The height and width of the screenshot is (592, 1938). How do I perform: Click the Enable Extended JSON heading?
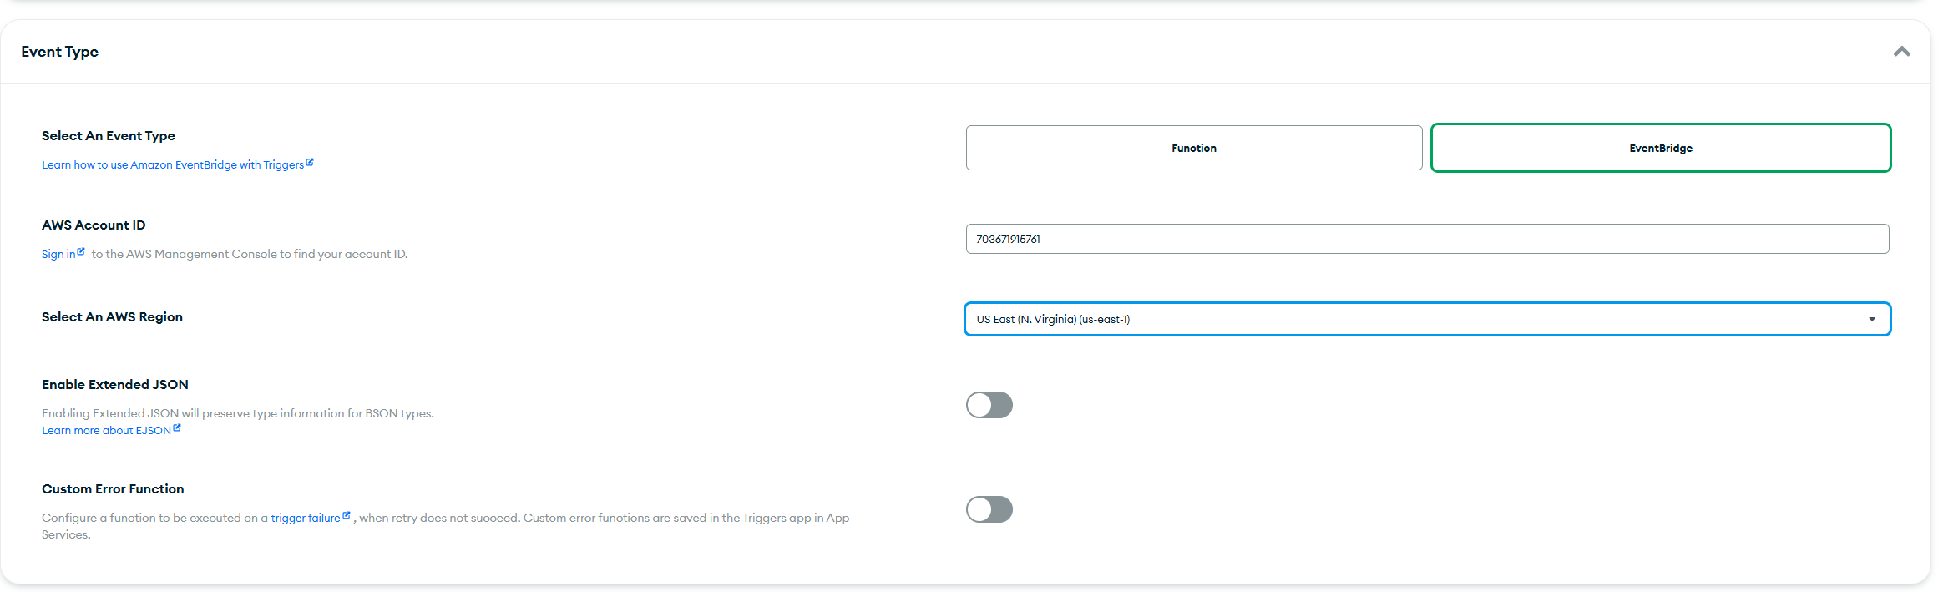point(115,385)
